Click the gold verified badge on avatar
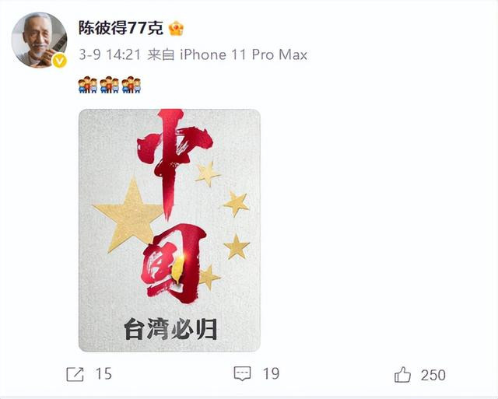The width and height of the screenshot is (498, 399). (x=59, y=61)
